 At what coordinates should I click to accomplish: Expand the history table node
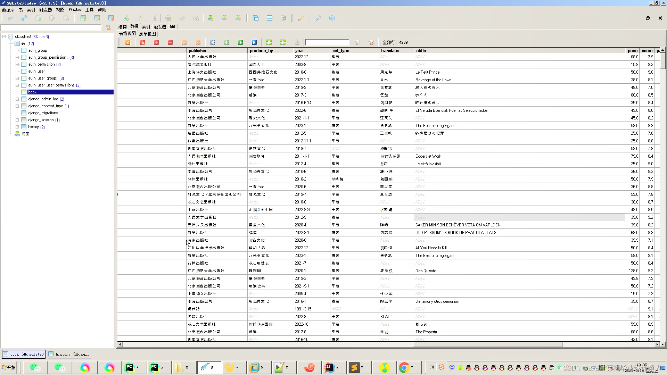click(x=17, y=127)
